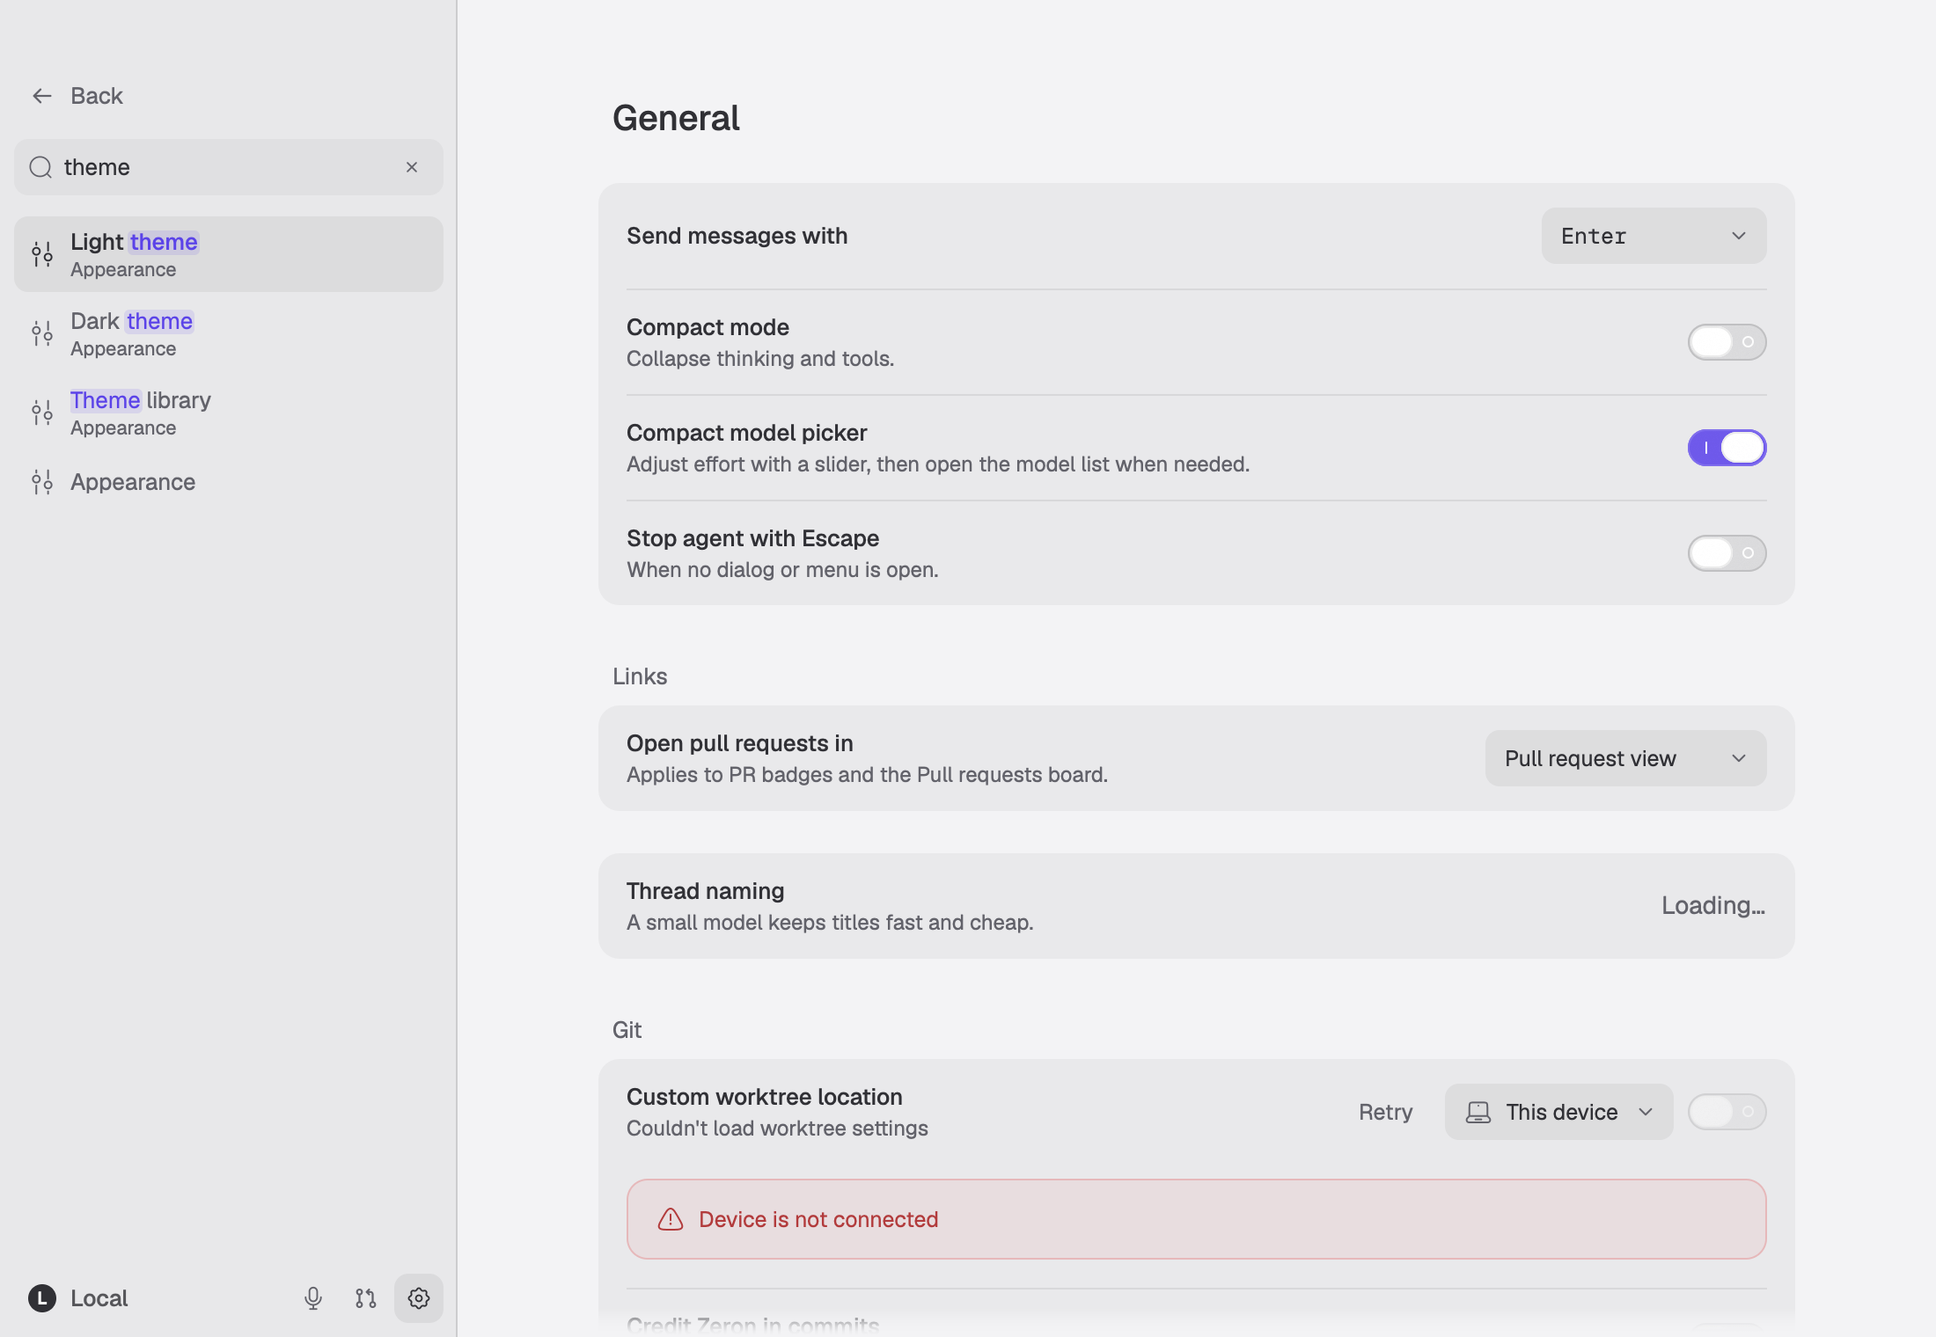The width and height of the screenshot is (1936, 1337).
Task: Toggle Custom worktree location switch
Action: (1727, 1112)
